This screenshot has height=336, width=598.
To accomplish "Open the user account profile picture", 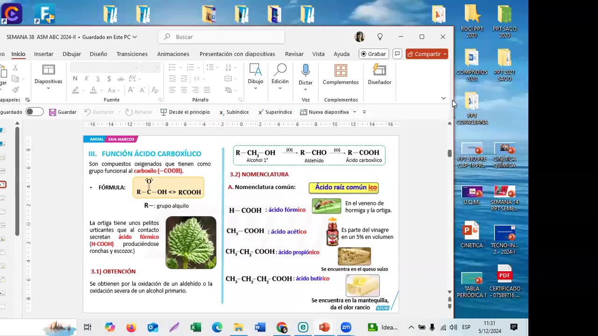I will pyautogui.click(x=360, y=37).
